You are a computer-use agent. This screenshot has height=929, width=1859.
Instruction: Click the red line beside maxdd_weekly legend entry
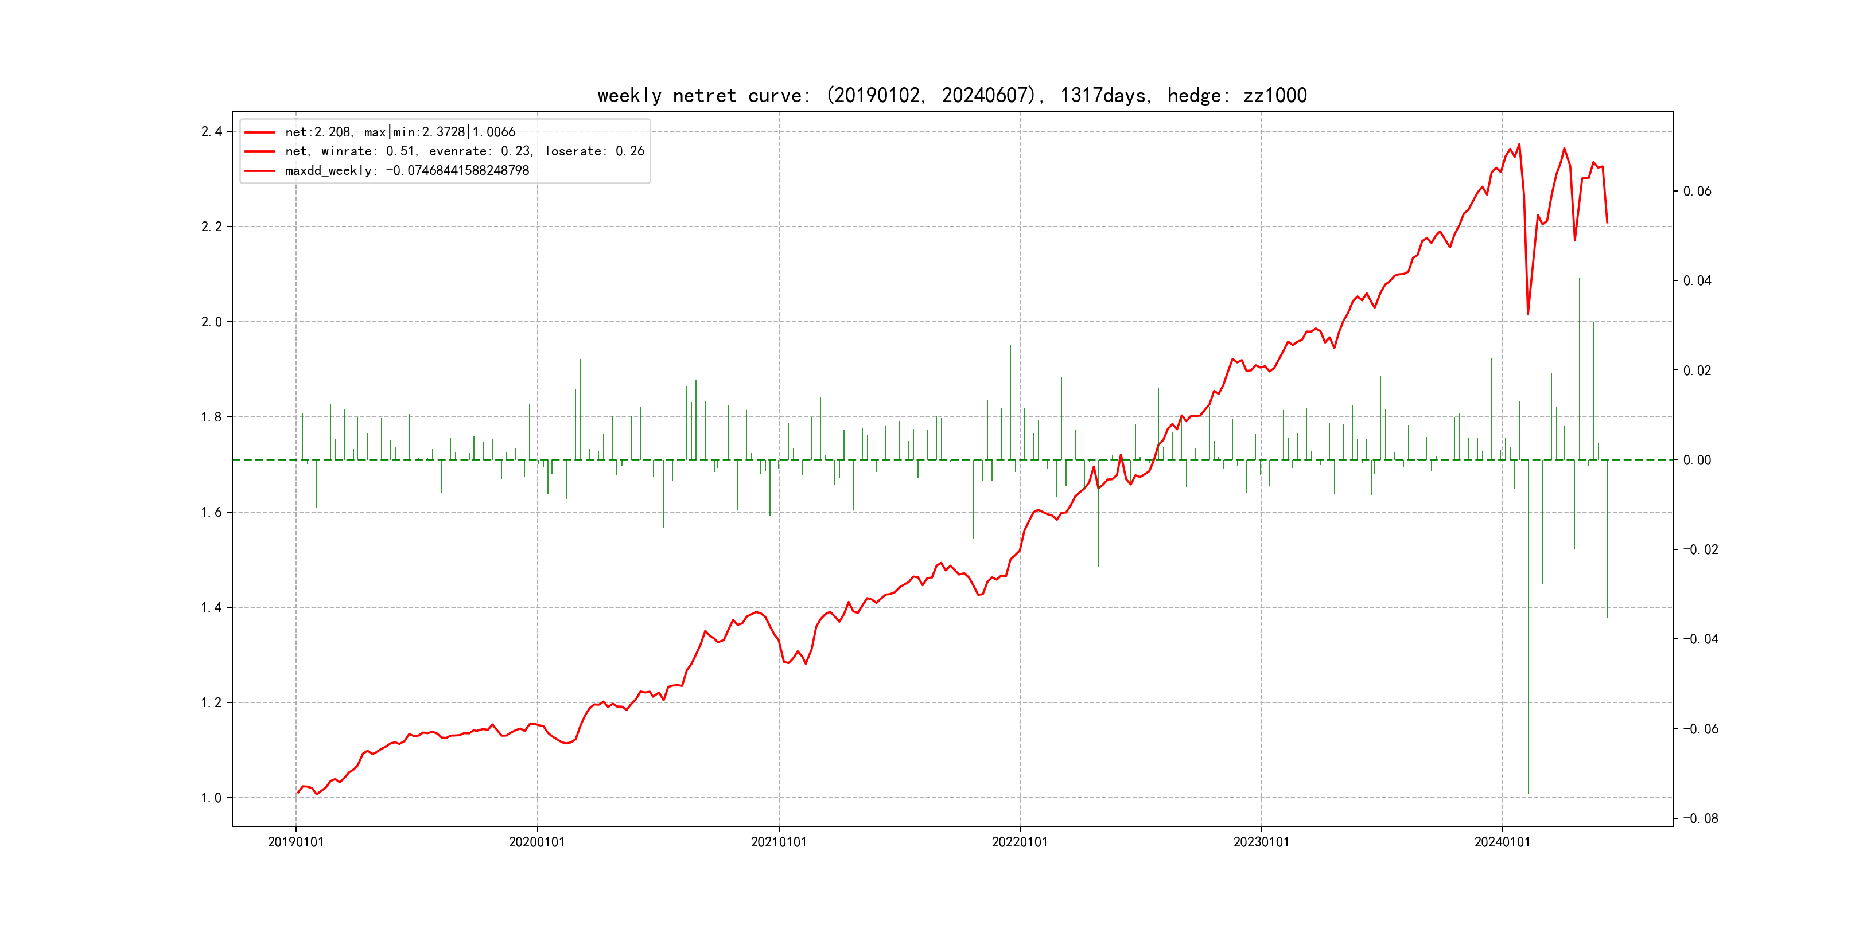click(x=260, y=171)
